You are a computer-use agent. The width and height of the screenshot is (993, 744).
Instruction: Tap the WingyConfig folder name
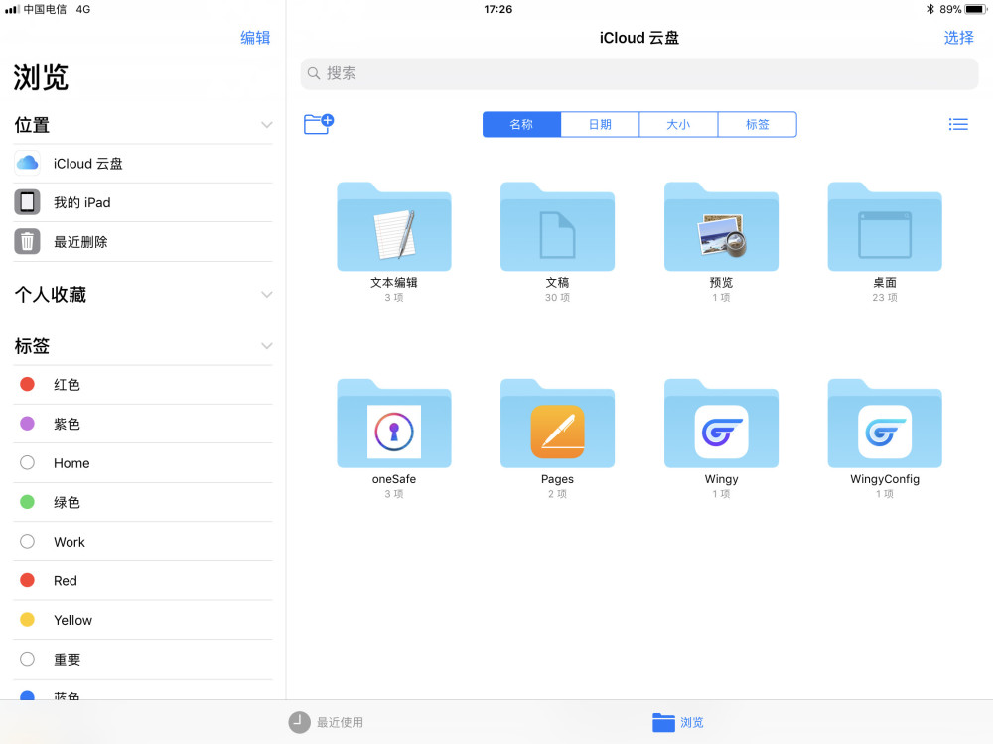[x=885, y=479]
